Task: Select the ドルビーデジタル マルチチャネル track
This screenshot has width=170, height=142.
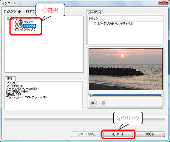Action: pyautogui.click(x=113, y=23)
